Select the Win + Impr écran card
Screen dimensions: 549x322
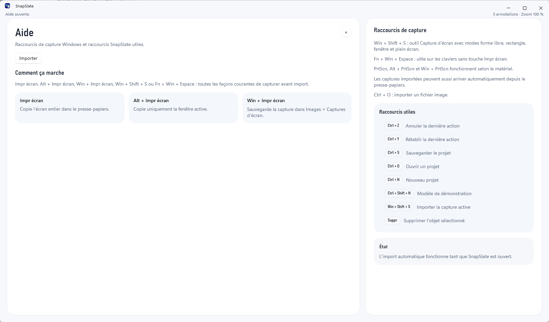297,108
